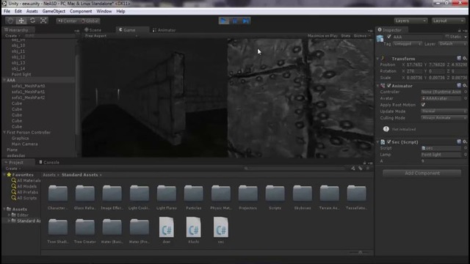Screen dimensions: 470x264
Task: Toggle Maximize on Play
Action: click(x=322, y=36)
